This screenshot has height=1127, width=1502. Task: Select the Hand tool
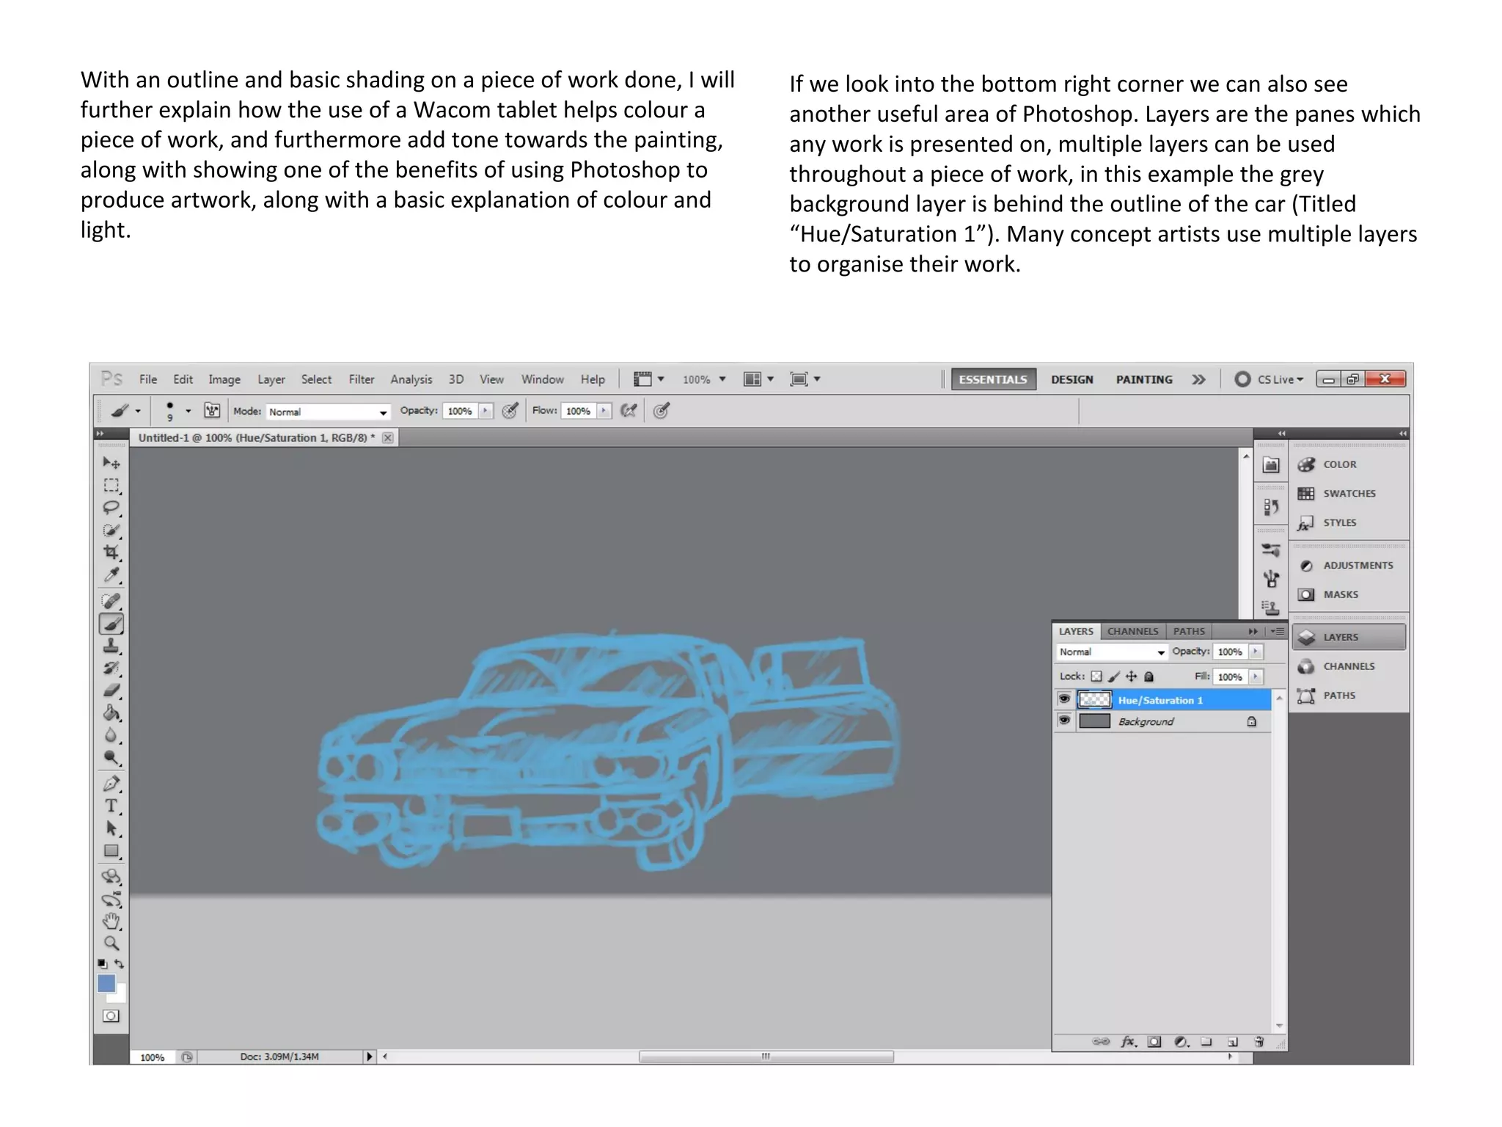(111, 921)
